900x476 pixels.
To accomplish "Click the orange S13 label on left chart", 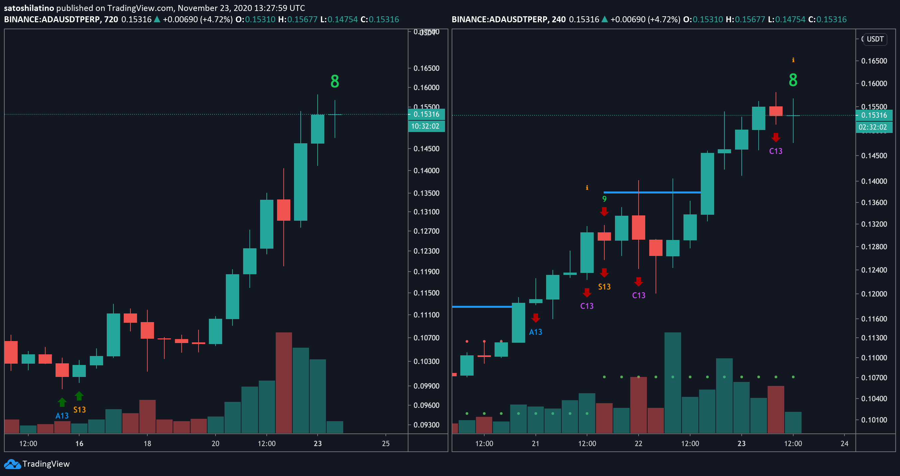I will [x=79, y=410].
